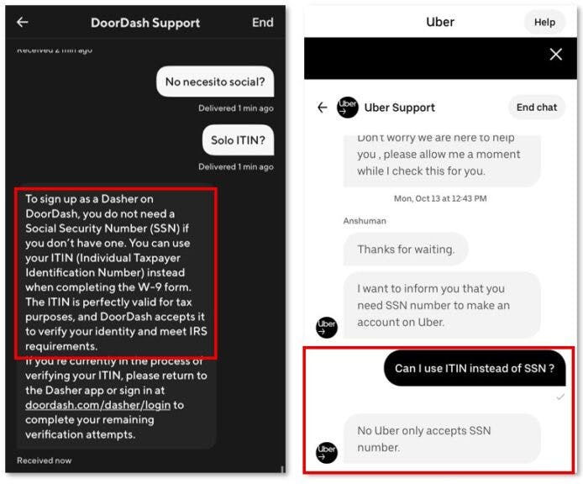Open the doordash.com/dasher/login link
The height and width of the screenshot is (484, 583).
[x=97, y=405]
